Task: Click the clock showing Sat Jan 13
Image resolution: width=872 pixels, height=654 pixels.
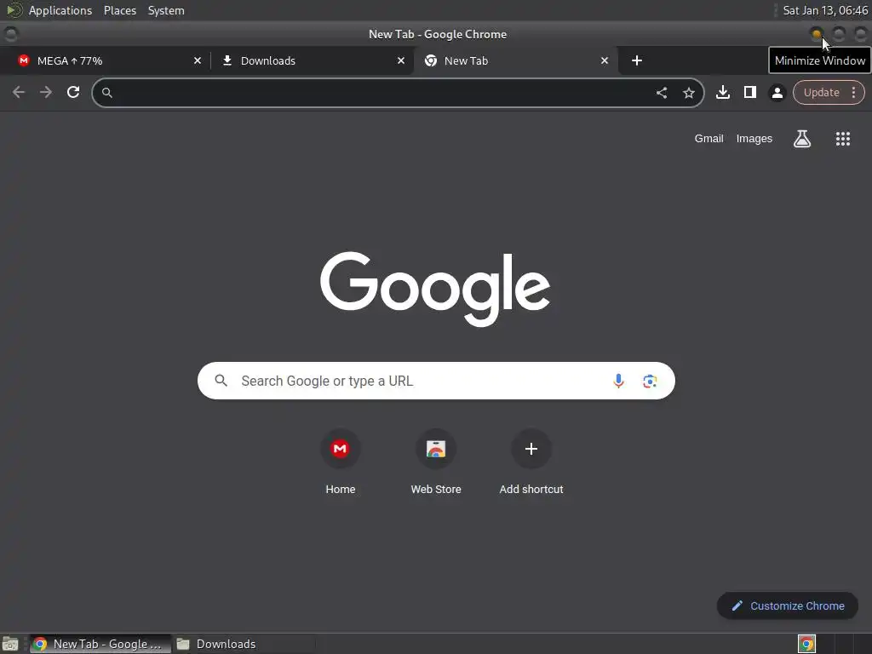Action: 824,10
